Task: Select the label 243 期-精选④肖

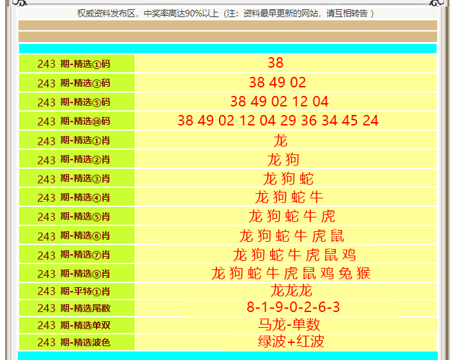Action: click(74, 197)
